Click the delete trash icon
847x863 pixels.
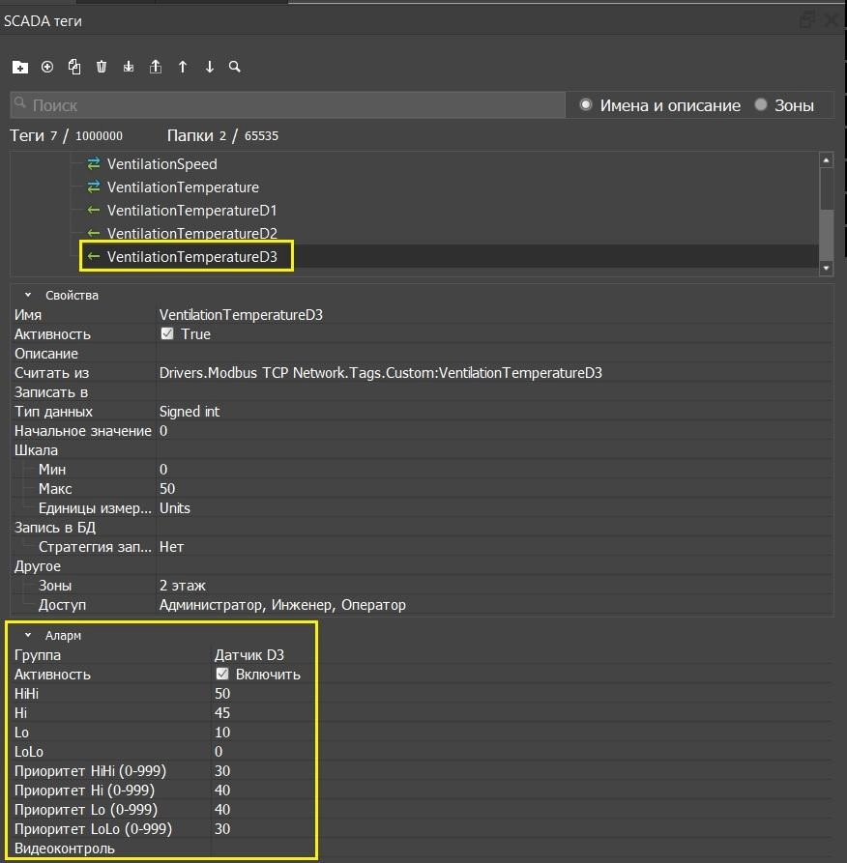102,67
